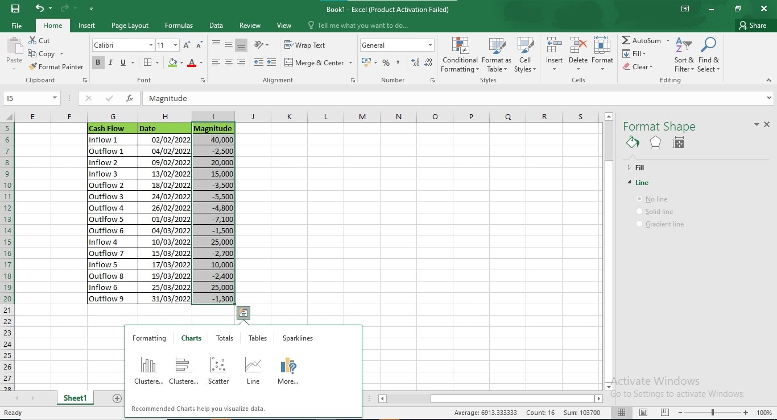Open font name dropdown Calibri
This screenshot has height=420, width=777.
click(x=151, y=45)
